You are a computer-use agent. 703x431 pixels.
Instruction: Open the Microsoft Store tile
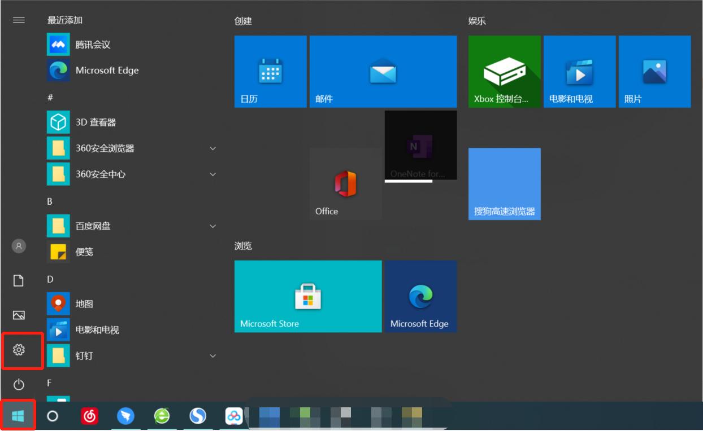click(x=308, y=296)
